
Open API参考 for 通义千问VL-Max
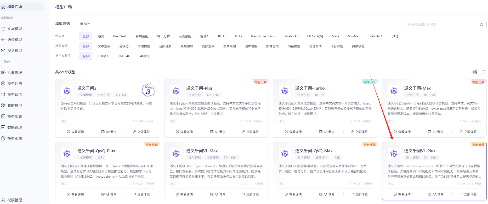[x=218, y=195]
